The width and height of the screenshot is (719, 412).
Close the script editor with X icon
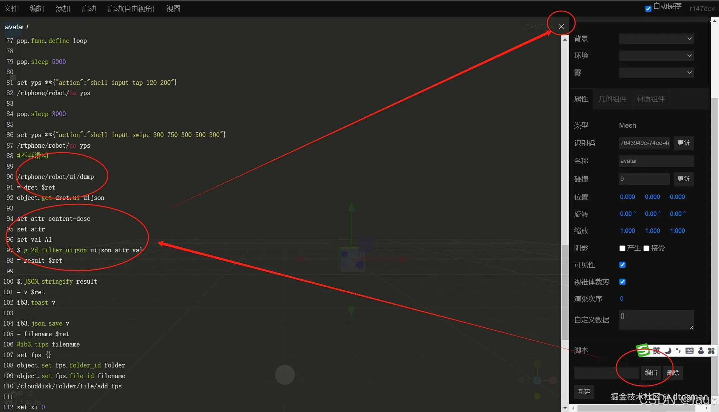(x=561, y=27)
